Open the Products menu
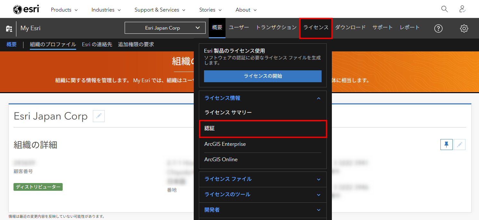 point(64,10)
